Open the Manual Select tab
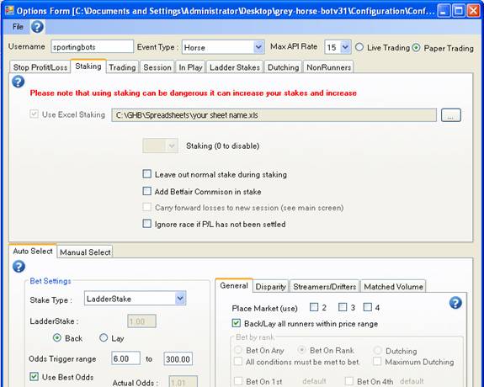Viewport: 484px width, 387px height. point(85,252)
